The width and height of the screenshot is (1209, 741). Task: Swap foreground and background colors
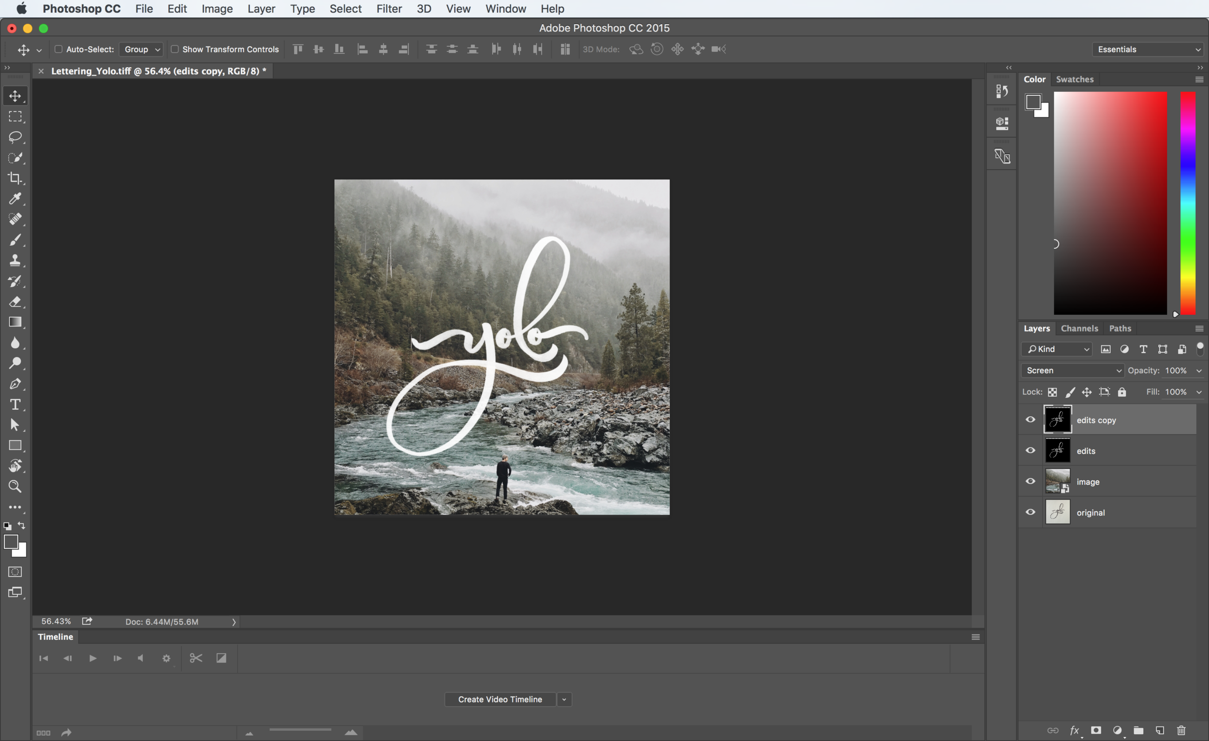pyautogui.click(x=22, y=526)
